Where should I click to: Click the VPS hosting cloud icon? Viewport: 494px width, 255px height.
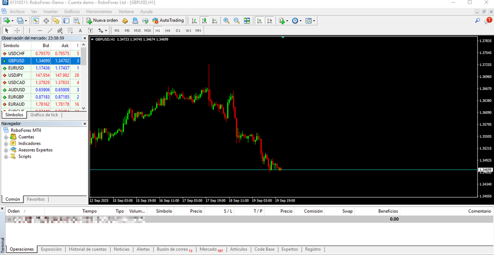click(x=135, y=21)
